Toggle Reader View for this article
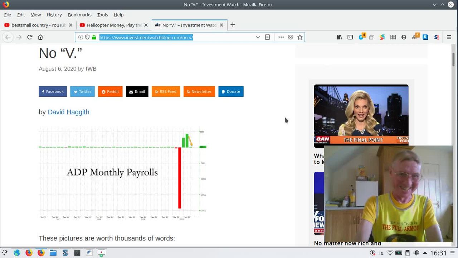Image resolution: width=458 pixels, height=258 pixels. (x=267, y=37)
